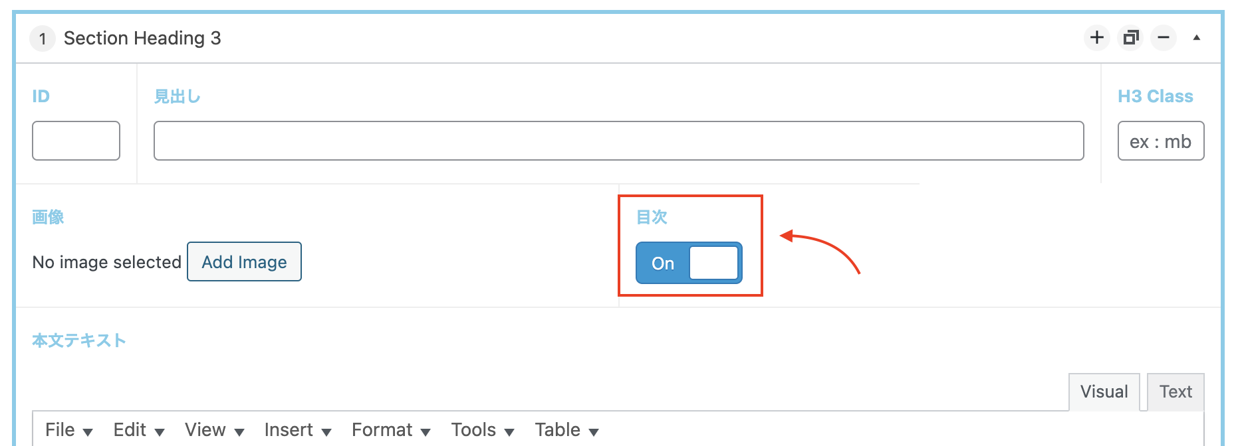Viewport: 1238px width, 446px height.
Task: Open the Table menu
Action: click(x=566, y=430)
